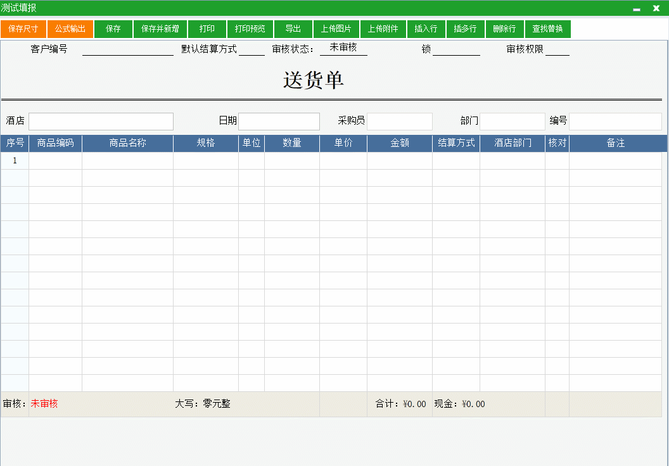Click the 日期 input box
The image size is (669, 466).
point(279,122)
